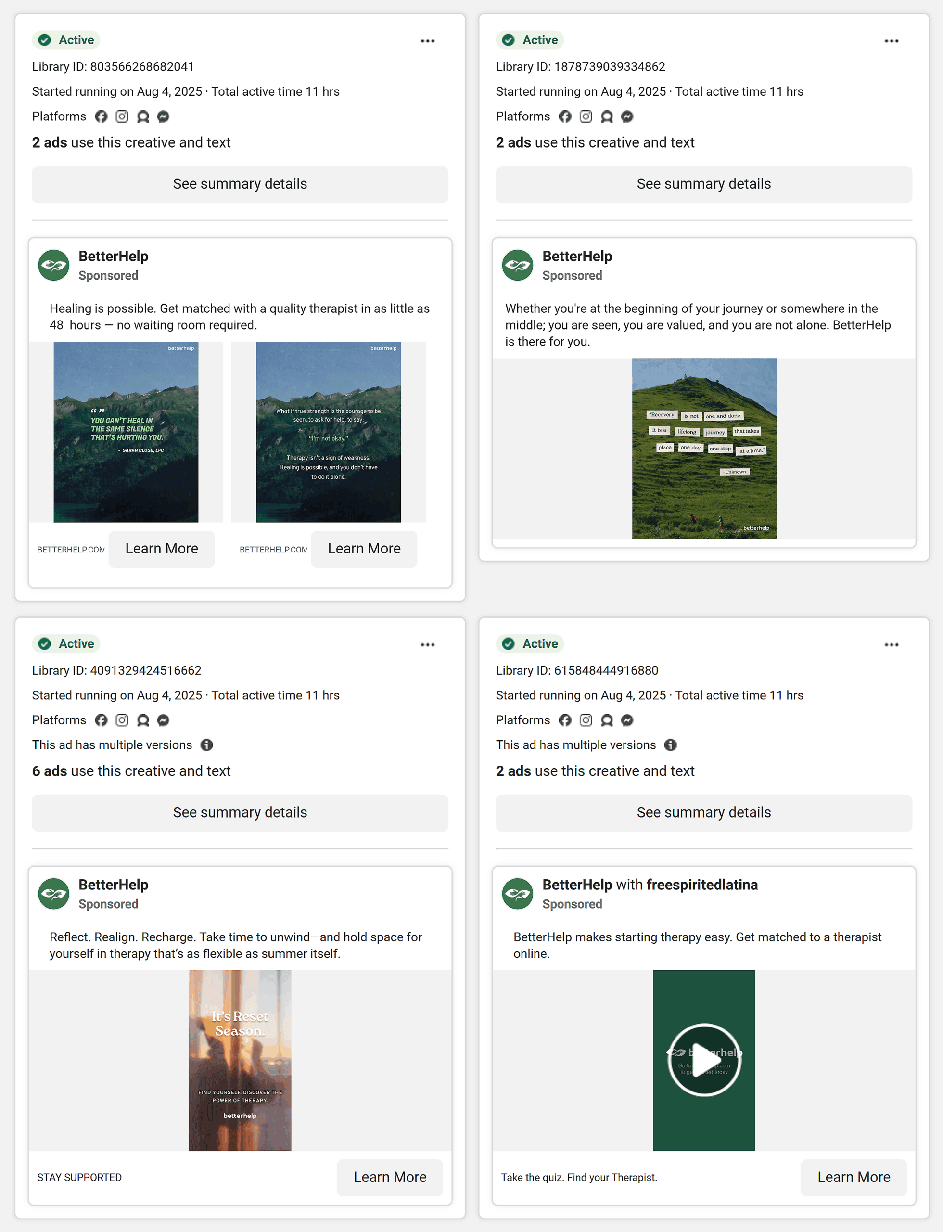943x1232 pixels.
Task: Open the Recovery quote hillside image
Action: [704, 448]
